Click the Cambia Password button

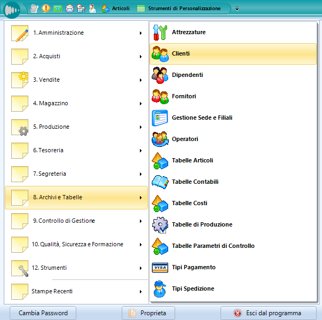(x=40, y=313)
